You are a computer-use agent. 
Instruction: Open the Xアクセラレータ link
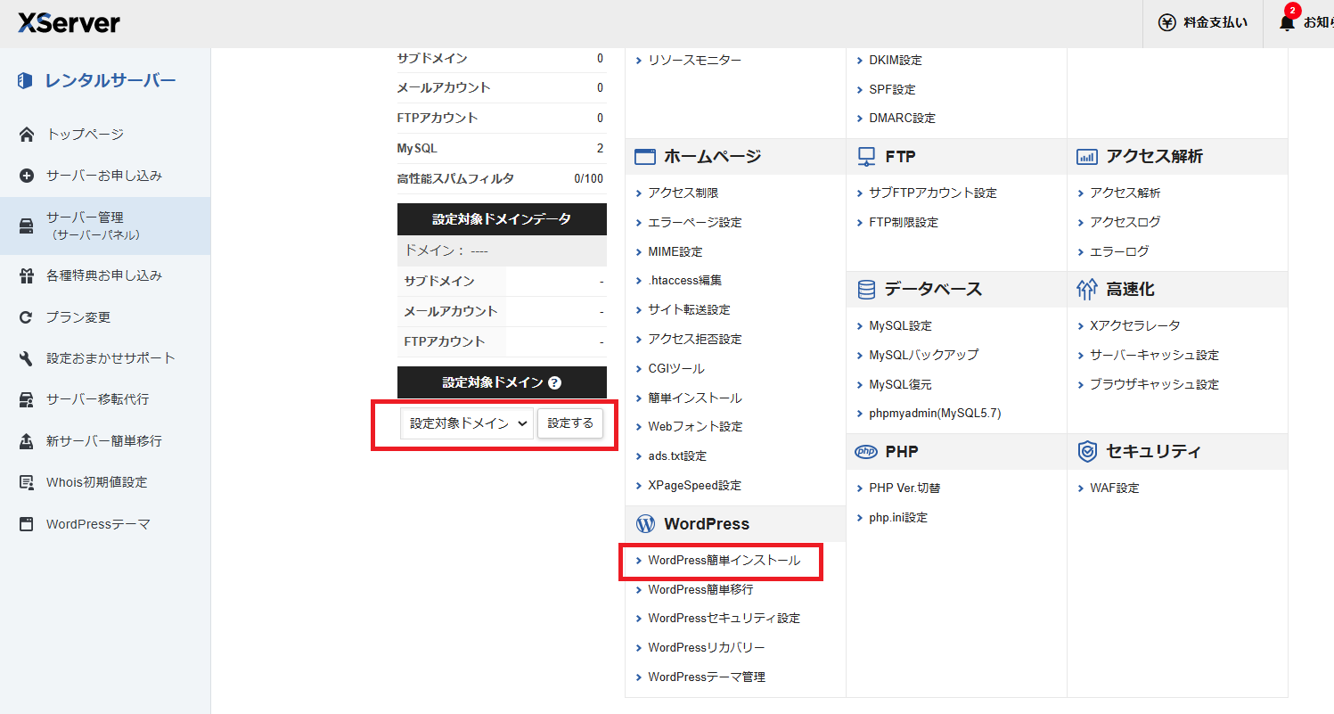click(1134, 326)
